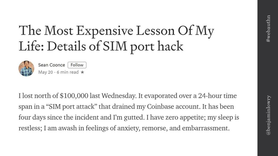Click the word Wednesday in the first sentence
The height and width of the screenshot is (156, 278).
(x=119, y=96)
